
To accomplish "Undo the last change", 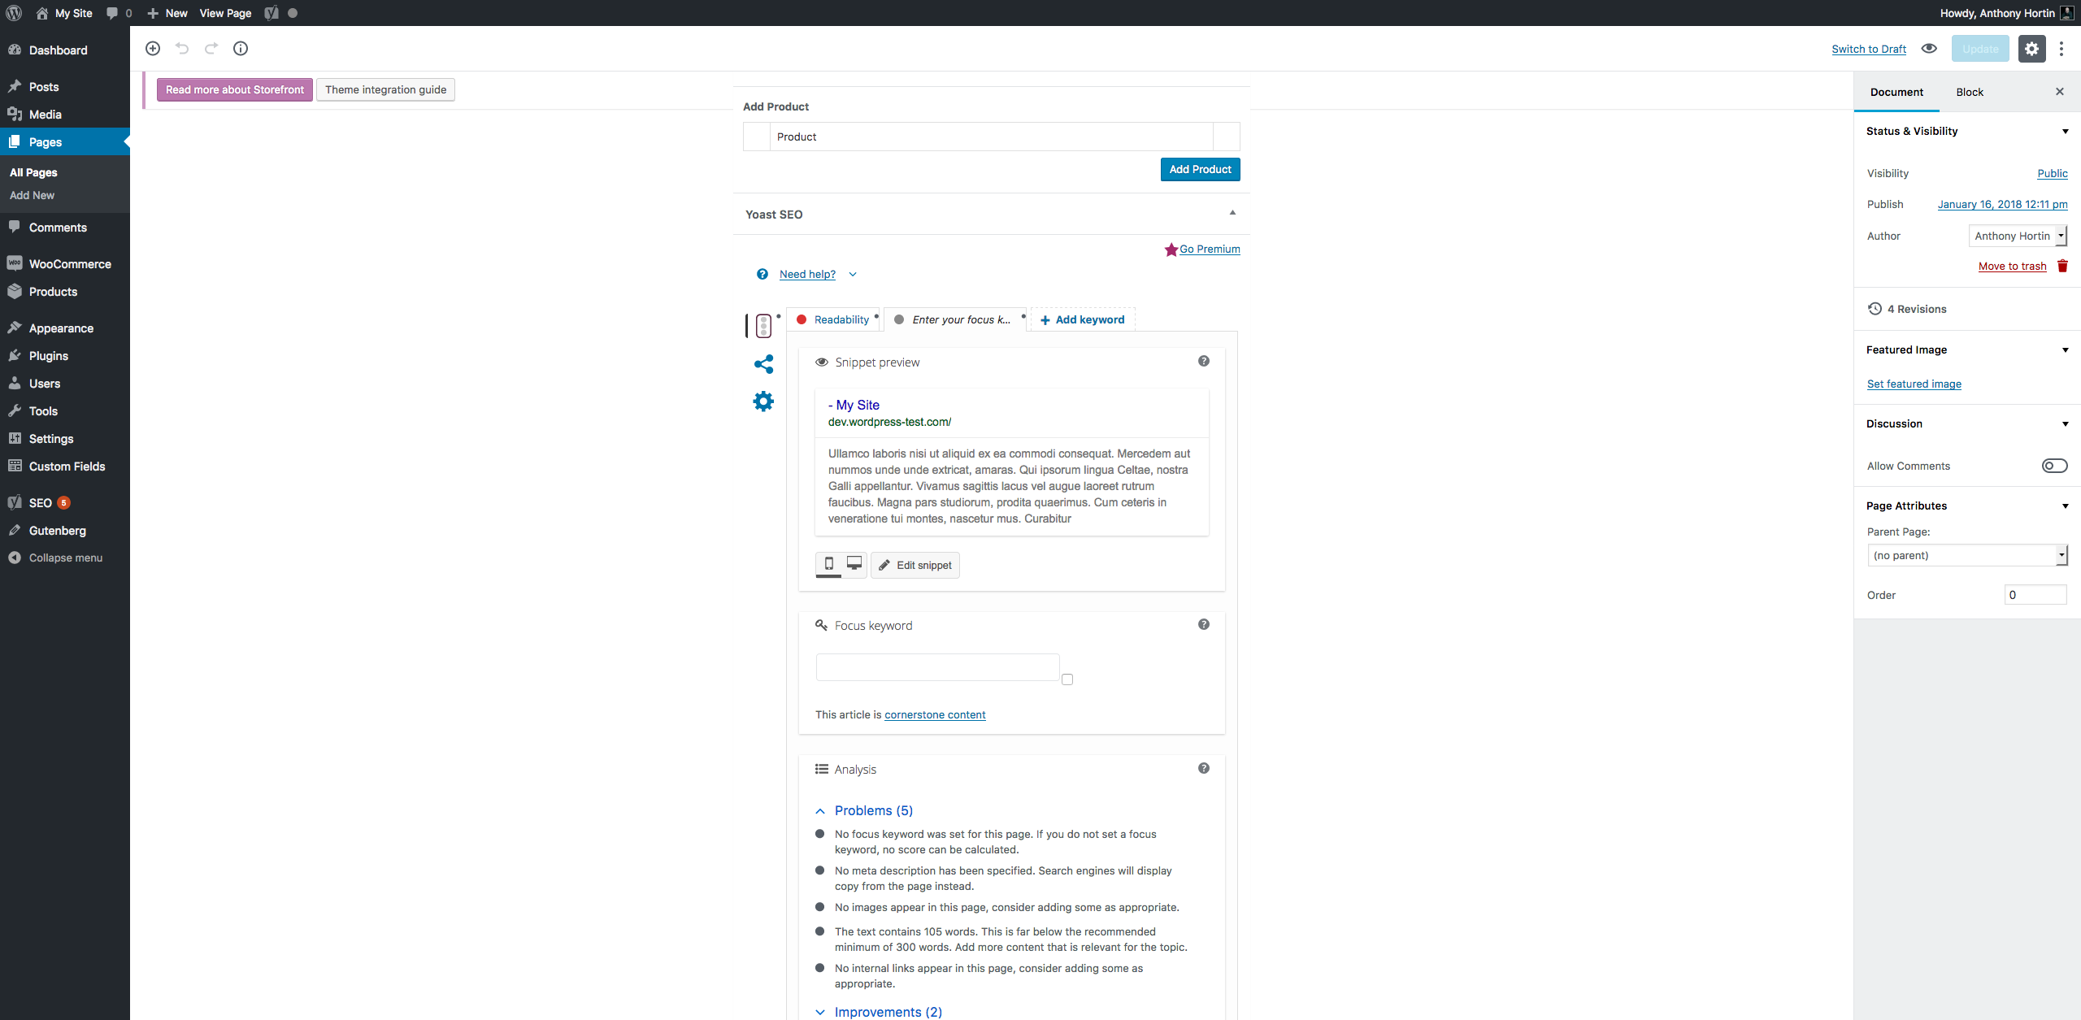I will pos(182,48).
